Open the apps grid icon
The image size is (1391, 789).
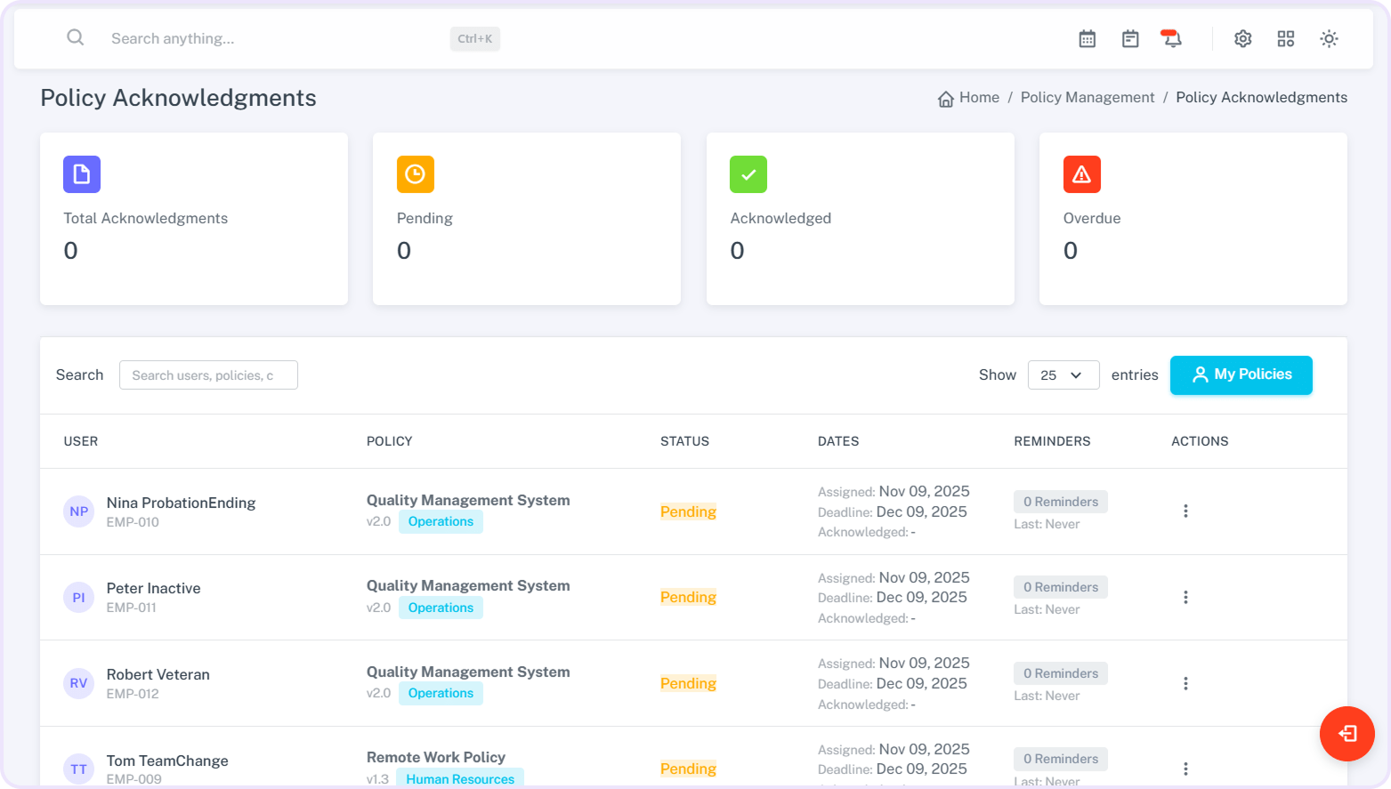pos(1285,39)
